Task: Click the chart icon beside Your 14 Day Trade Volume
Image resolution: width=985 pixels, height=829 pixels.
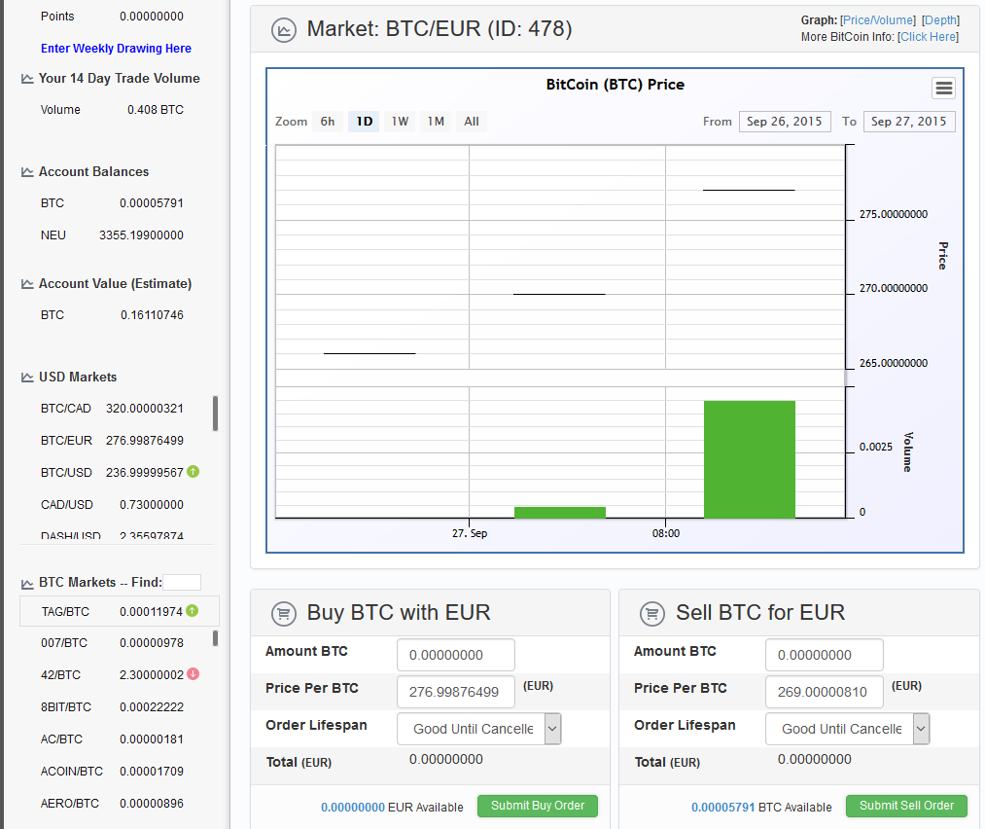Action: coord(27,79)
